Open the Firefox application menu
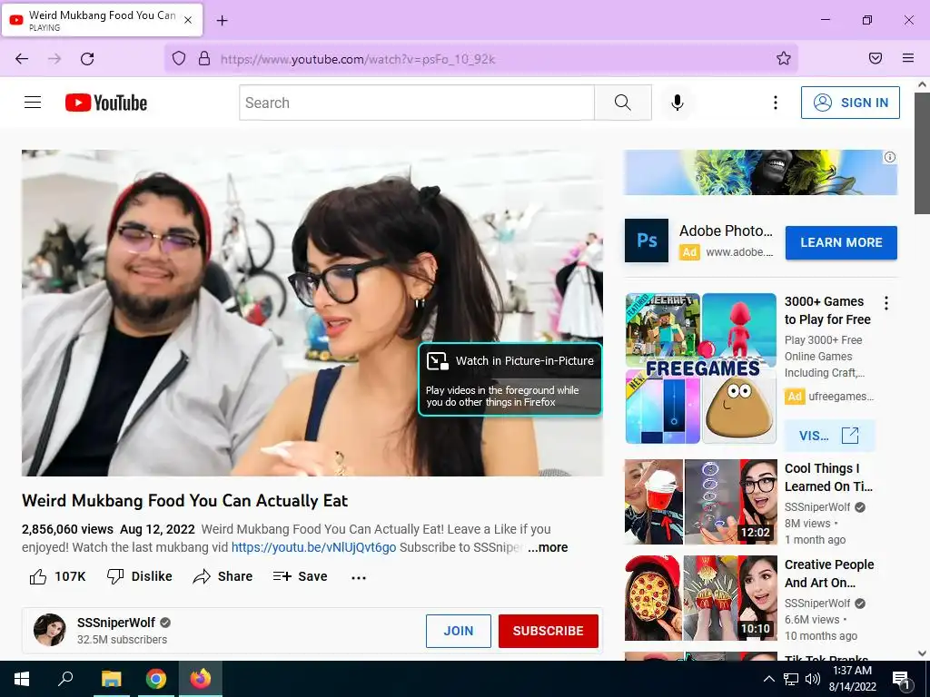 click(908, 58)
